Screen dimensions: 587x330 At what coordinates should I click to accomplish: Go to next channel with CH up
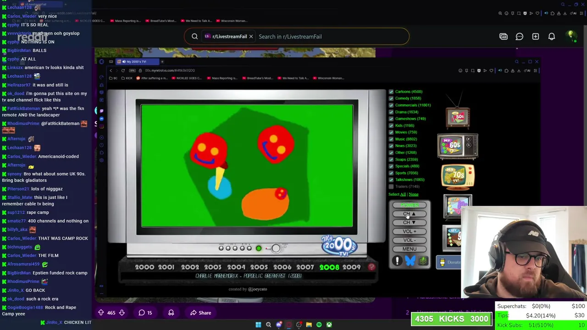[x=410, y=214]
